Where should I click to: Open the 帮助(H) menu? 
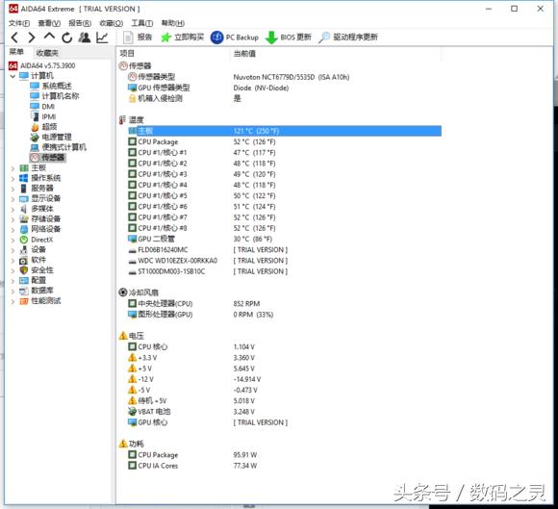pos(173,23)
